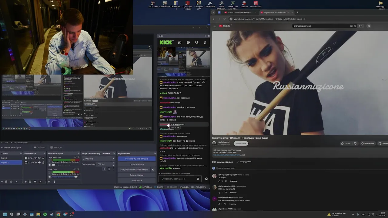388x218 pixels.
Task: Clear YouTube search text with X
Action: 355,26
